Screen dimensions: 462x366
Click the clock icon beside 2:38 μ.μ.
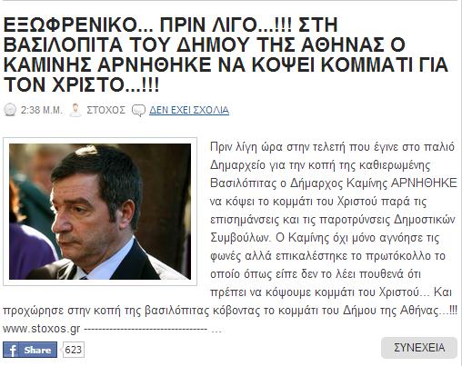pos(10,110)
